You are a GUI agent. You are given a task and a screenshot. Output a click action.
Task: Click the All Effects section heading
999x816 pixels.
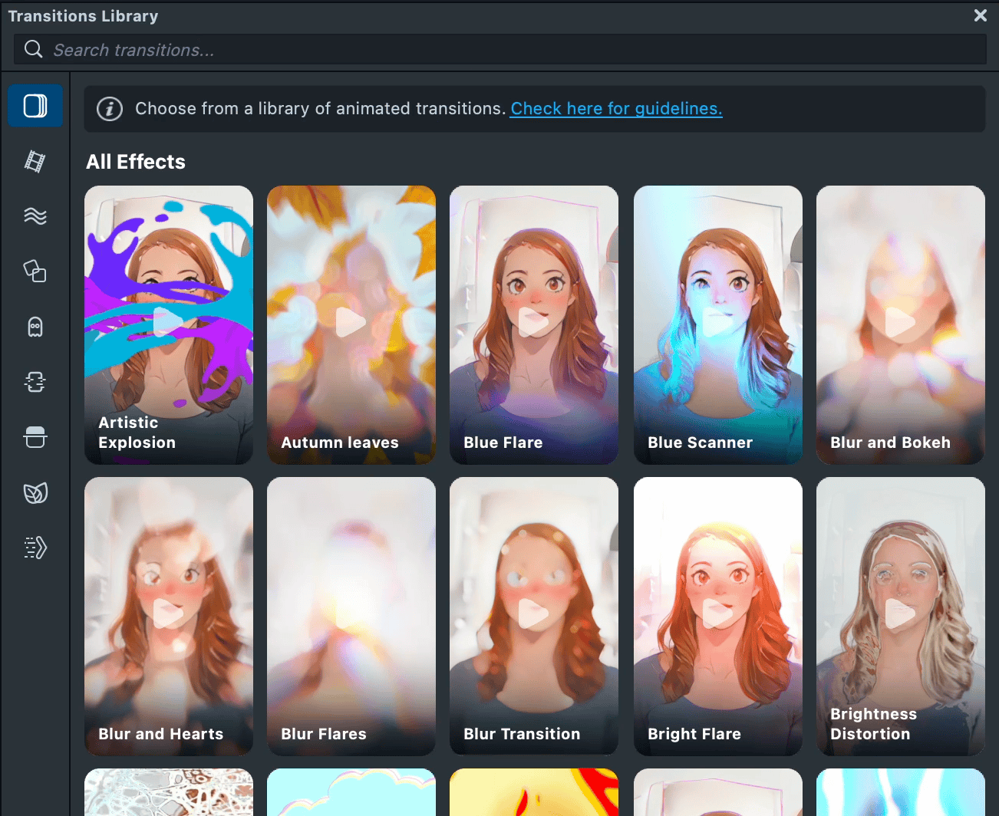click(x=136, y=162)
